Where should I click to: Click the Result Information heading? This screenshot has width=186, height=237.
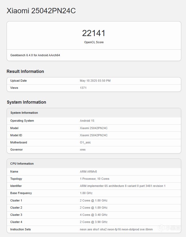(x=25, y=71)
